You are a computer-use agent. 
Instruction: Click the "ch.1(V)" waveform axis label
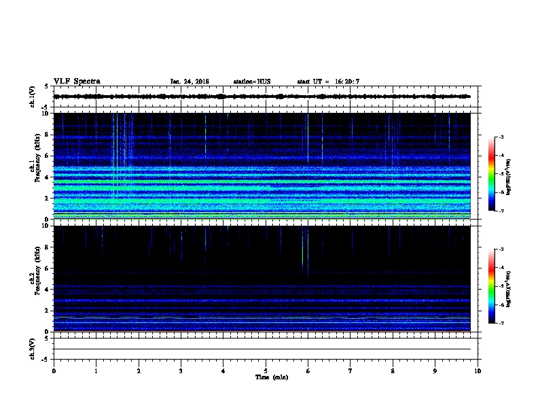pos(33,97)
